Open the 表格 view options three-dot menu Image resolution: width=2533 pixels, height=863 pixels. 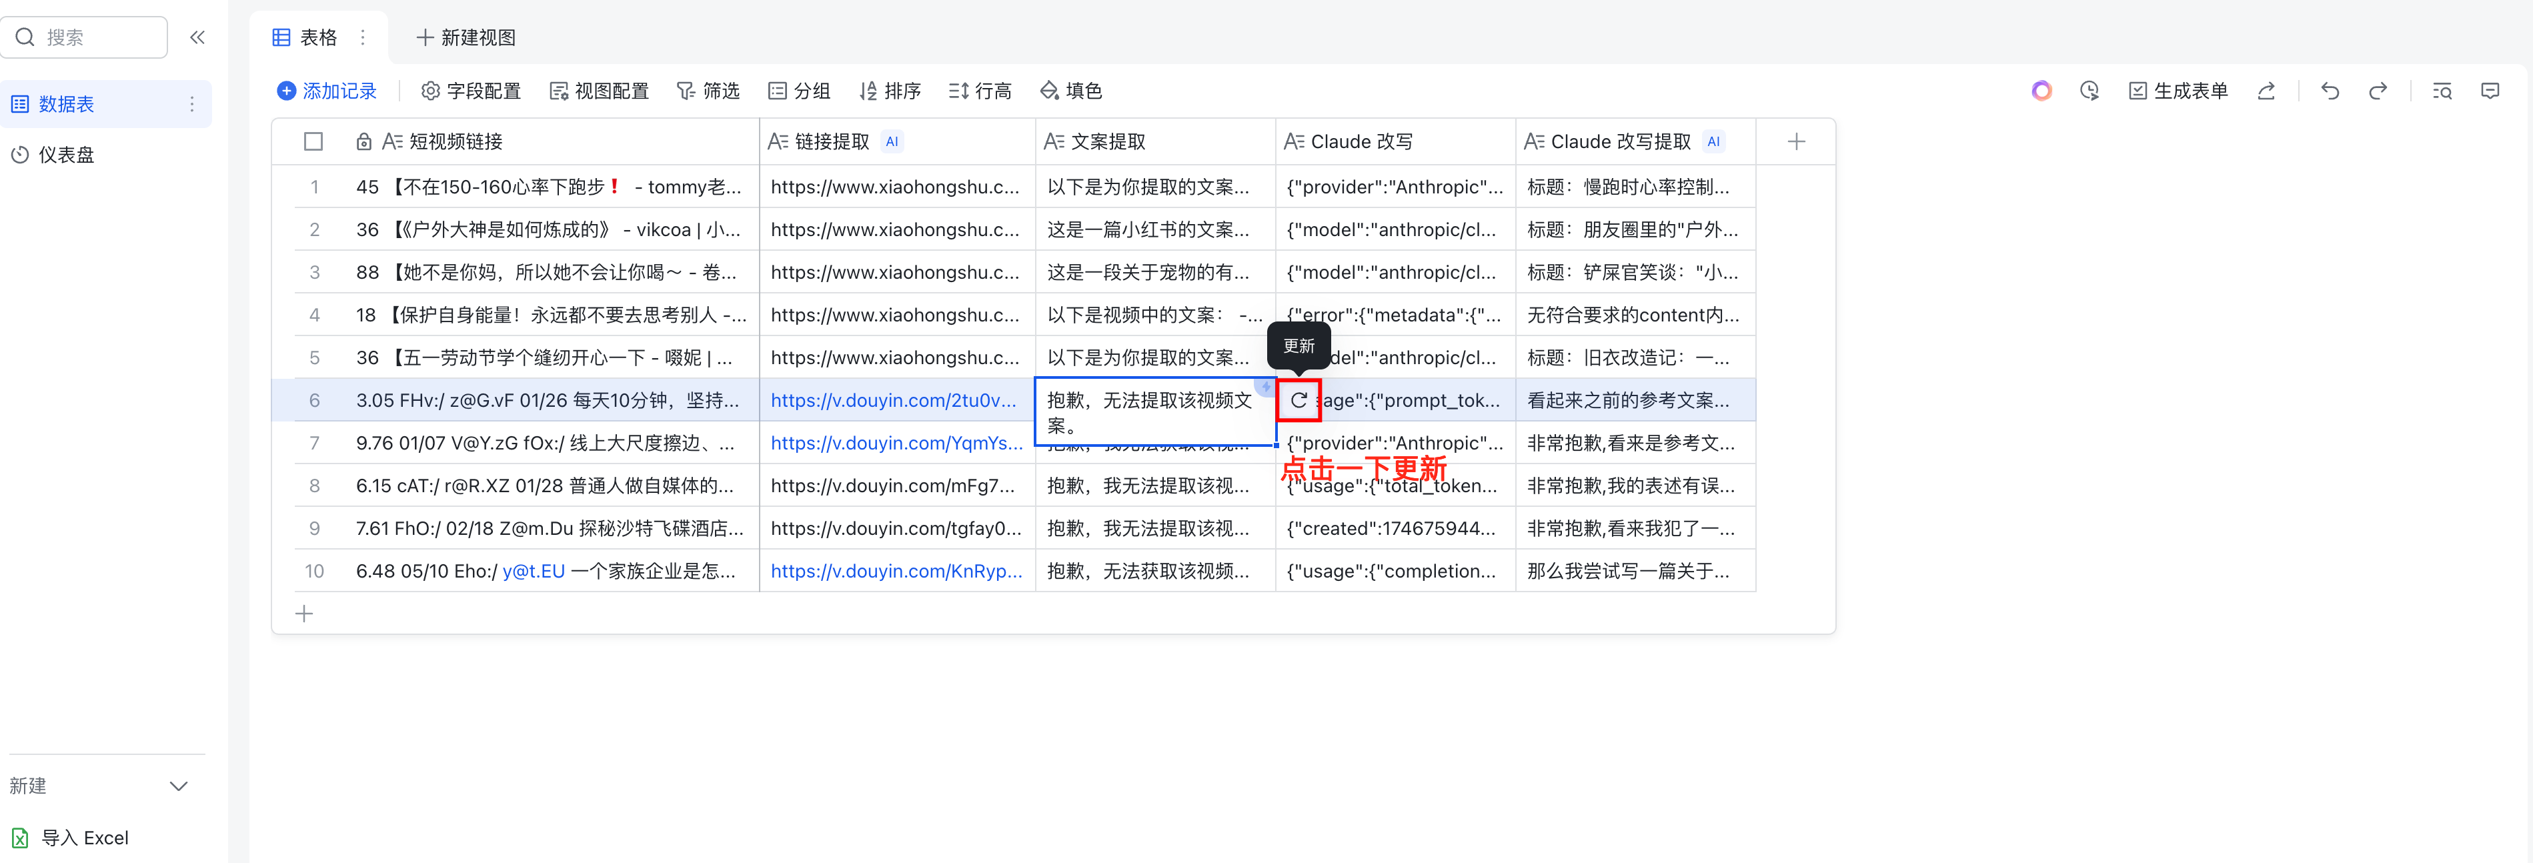pyautogui.click(x=363, y=37)
